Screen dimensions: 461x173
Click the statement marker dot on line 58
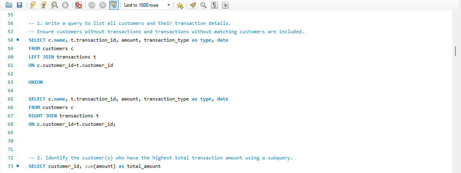tap(18, 40)
